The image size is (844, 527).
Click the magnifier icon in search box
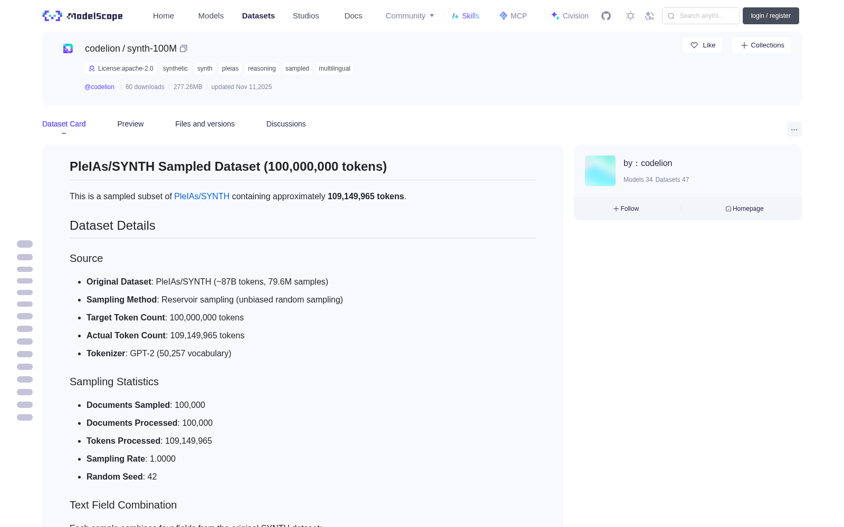[671, 16]
